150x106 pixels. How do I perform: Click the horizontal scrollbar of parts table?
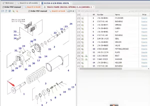tap(101, 69)
